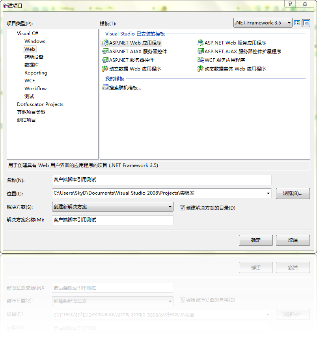
Task: Click the ASP.NET Web 服务应用程序 template icon
Action: 200,43
